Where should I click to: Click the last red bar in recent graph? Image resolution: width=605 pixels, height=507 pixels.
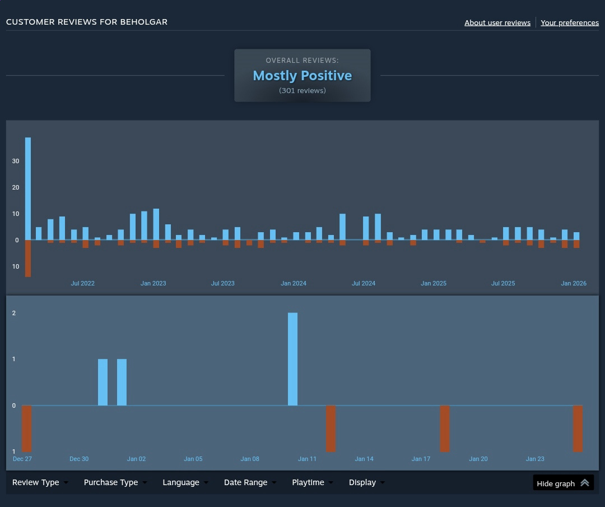pyautogui.click(x=578, y=428)
